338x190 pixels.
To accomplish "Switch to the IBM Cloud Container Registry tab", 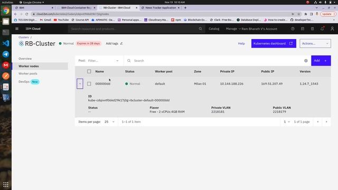I will coord(76,8).
